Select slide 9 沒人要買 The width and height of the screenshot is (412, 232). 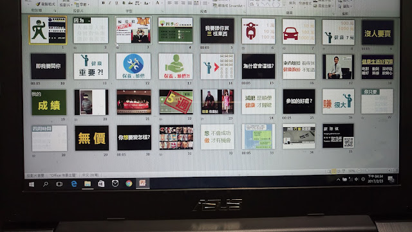tap(378, 33)
